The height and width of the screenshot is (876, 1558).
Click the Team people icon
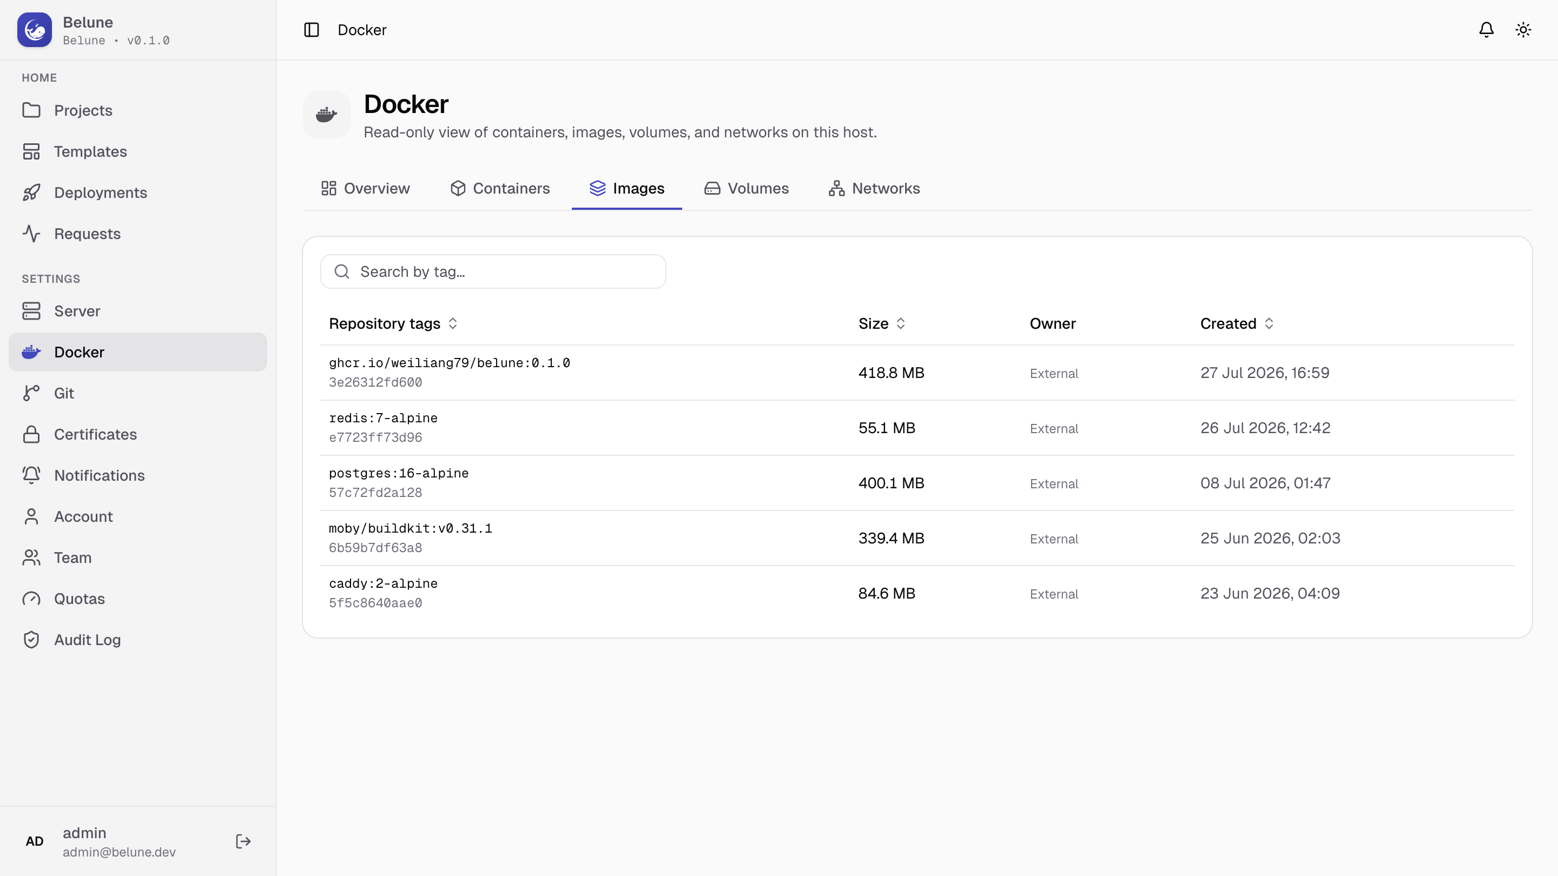click(31, 558)
